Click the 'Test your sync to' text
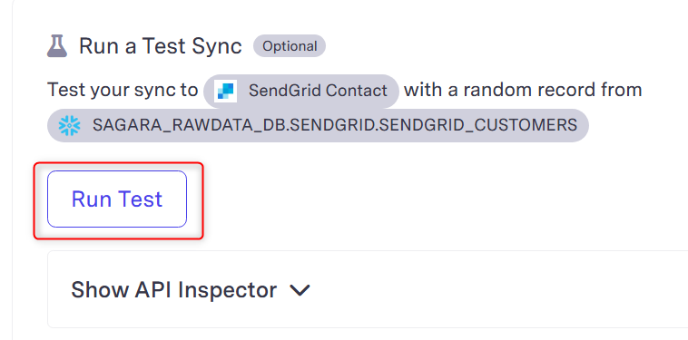 (x=123, y=91)
